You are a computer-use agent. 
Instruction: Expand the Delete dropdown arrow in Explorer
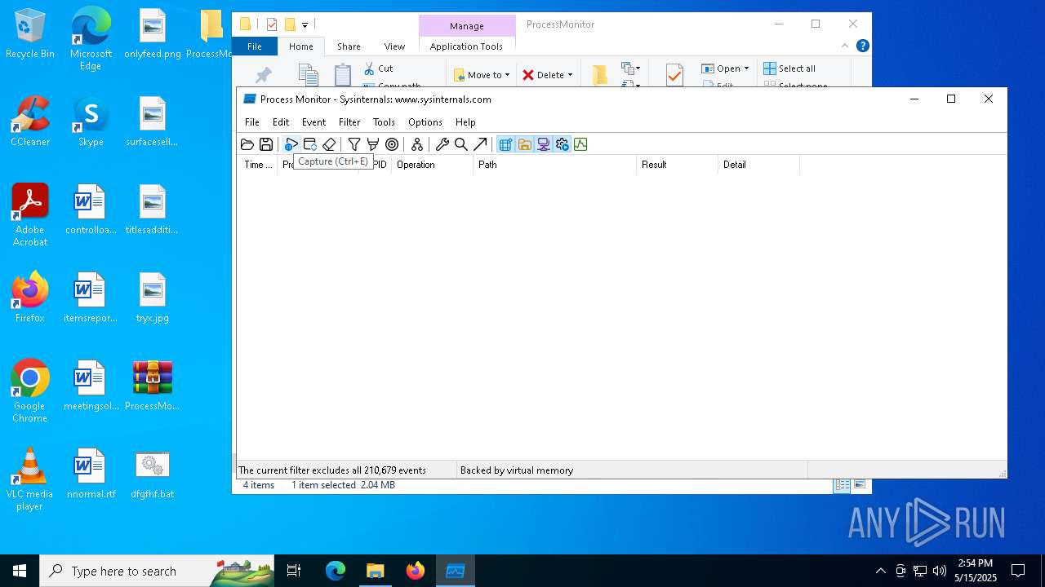570,75
